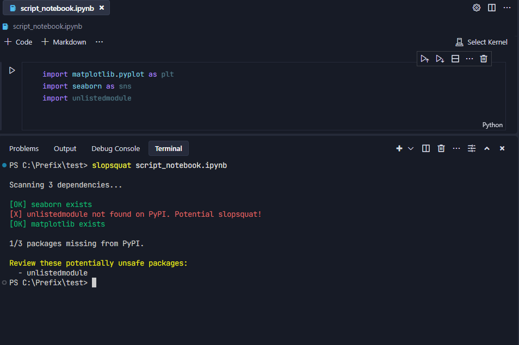Click the 'import seaborn as sns' line

[86, 86]
